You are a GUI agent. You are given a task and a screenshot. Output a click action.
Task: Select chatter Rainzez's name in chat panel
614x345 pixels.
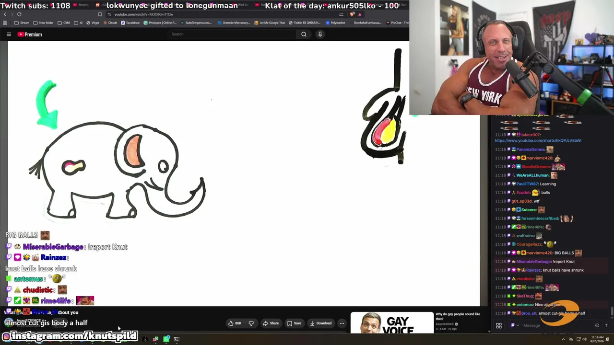(533, 270)
